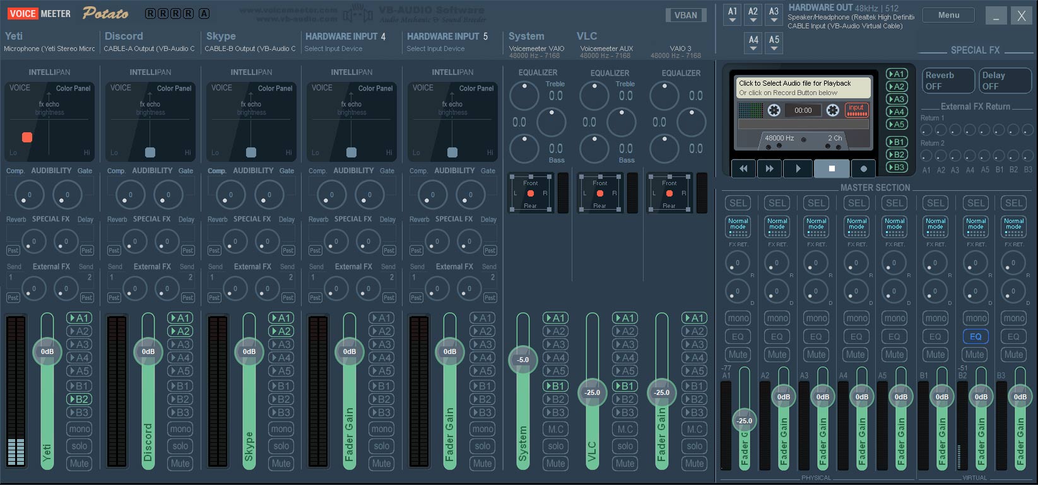Click the red Intellipan dot on Yeti

[27, 137]
